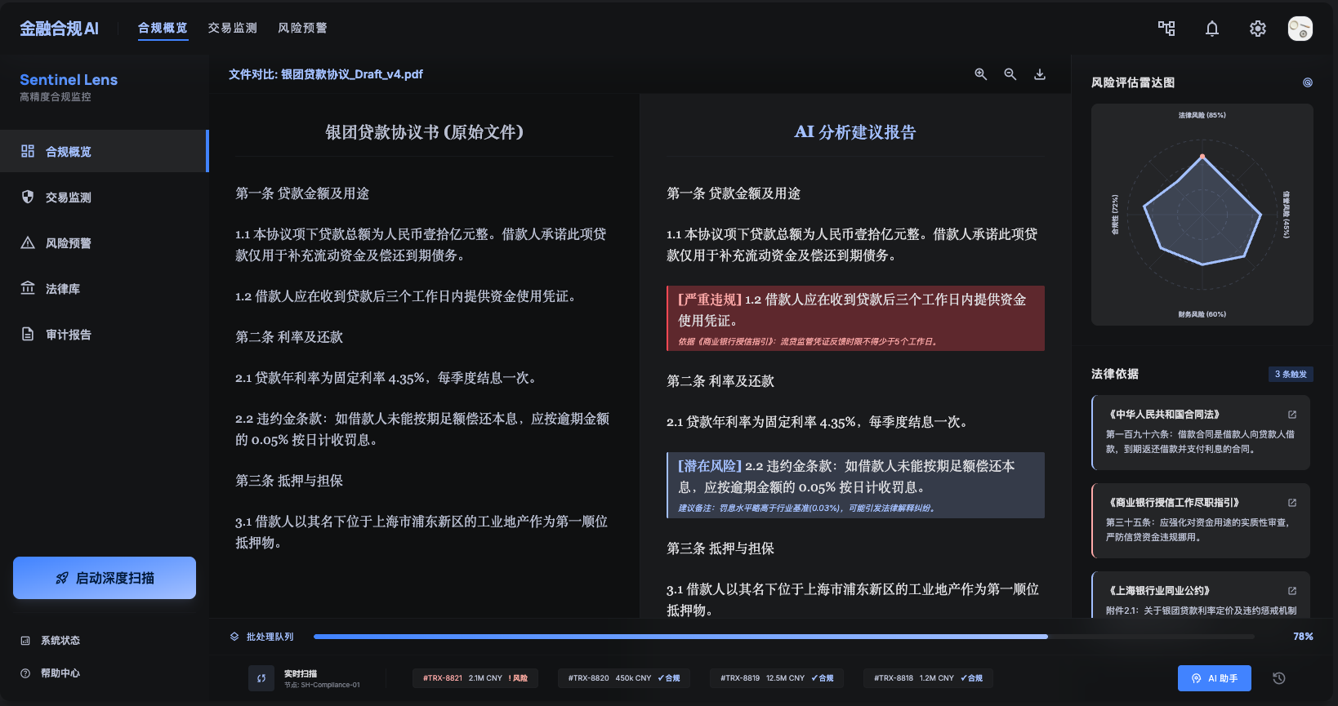Image resolution: width=1338 pixels, height=706 pixels.
Task: Download the compared PDF document
Action: (x=1040, y=74)
